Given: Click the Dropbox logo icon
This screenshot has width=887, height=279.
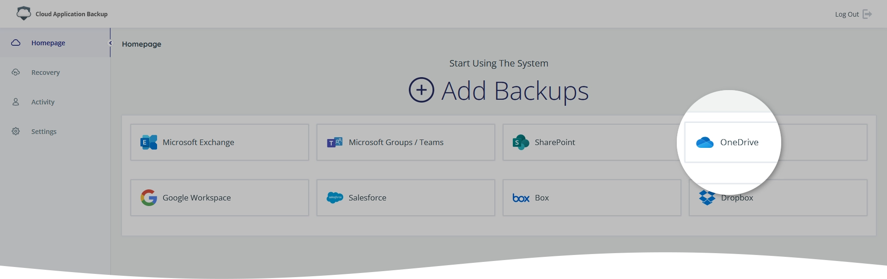Looking at the screenshot, I should (x=707, y=198).
